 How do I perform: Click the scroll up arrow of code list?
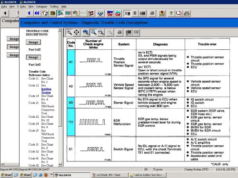[x=60, y=30]
